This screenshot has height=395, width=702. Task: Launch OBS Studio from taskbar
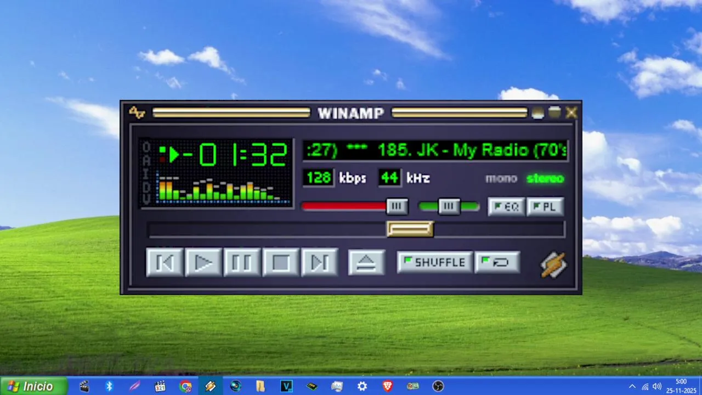tap(438, 386)
